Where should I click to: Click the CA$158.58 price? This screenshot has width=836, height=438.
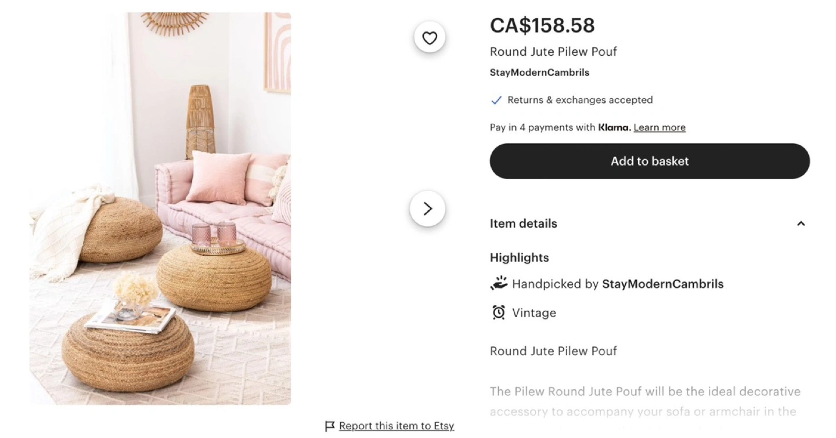[x=542, y=26]
